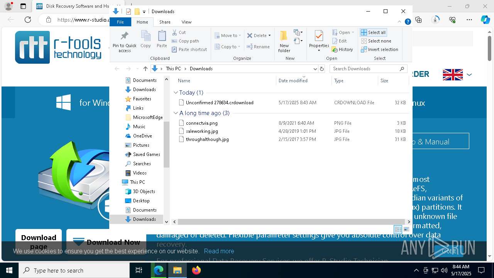Viewport: 494px width, 278px height.
Task: Go up one folder level
Action: 145,69
